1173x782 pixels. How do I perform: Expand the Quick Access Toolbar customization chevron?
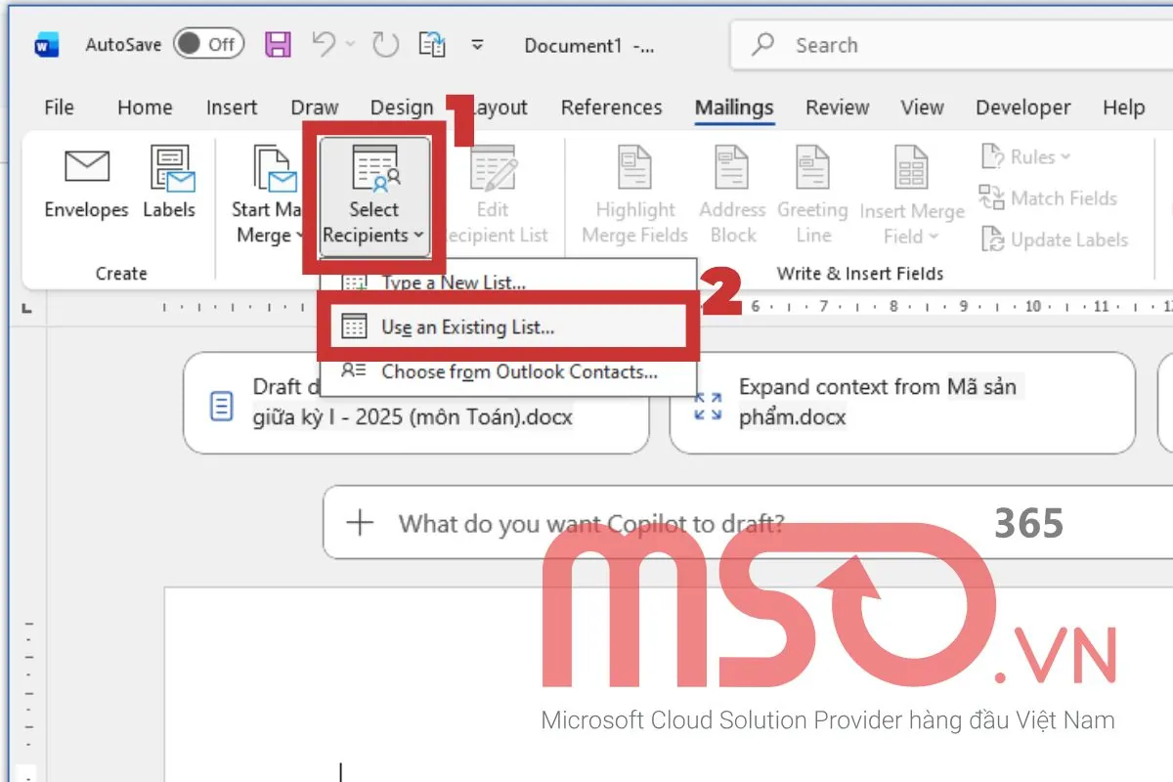point(477,44)
